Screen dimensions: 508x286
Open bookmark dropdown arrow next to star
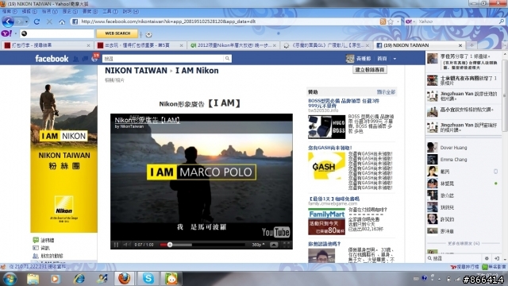click(398, 21)
